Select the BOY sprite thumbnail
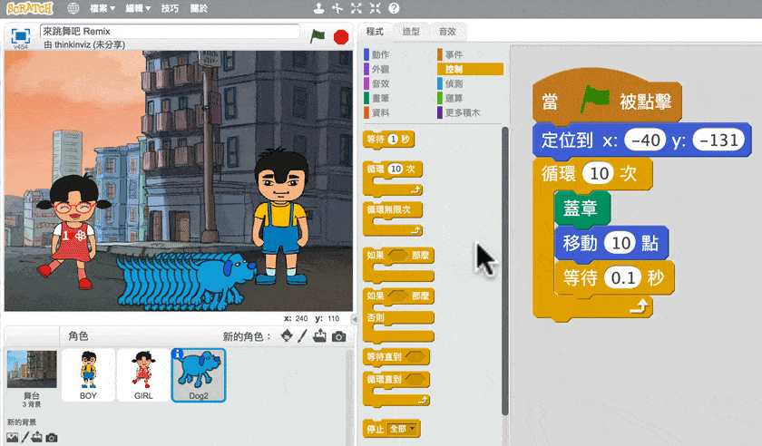Image resolution: width=762 pixels, height=446 pixels. click(x=89, y=375)
